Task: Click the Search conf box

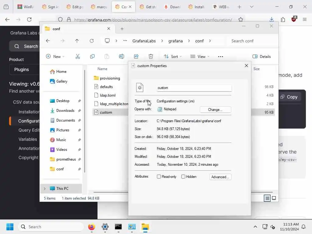Action: [x=252, y=41]
